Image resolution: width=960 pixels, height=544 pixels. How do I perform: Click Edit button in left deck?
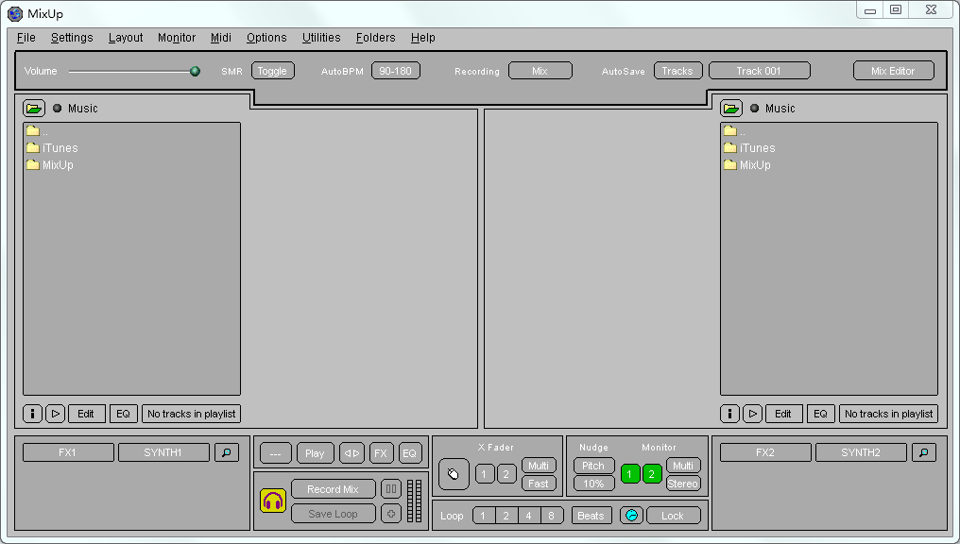point(86,414)
